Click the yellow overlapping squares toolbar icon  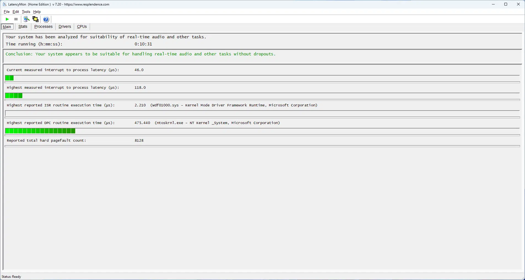pyautogui.click(x=36, y=19)
